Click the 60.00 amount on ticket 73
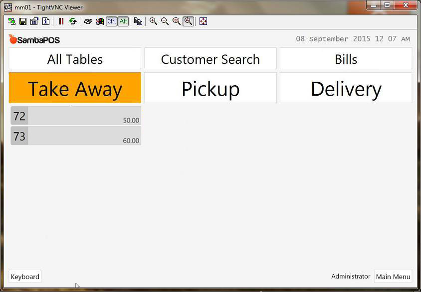The image size is (421, 292). 131,141
